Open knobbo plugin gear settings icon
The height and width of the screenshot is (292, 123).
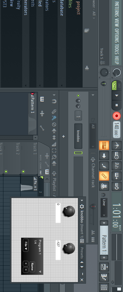tap(82, 206)
